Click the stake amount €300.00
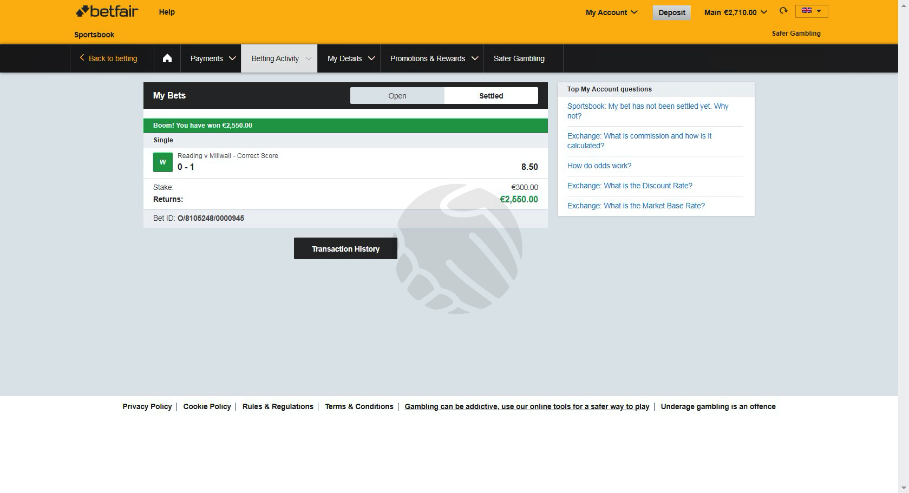This screenshot has width=909, height=493. tap(525, 187)
